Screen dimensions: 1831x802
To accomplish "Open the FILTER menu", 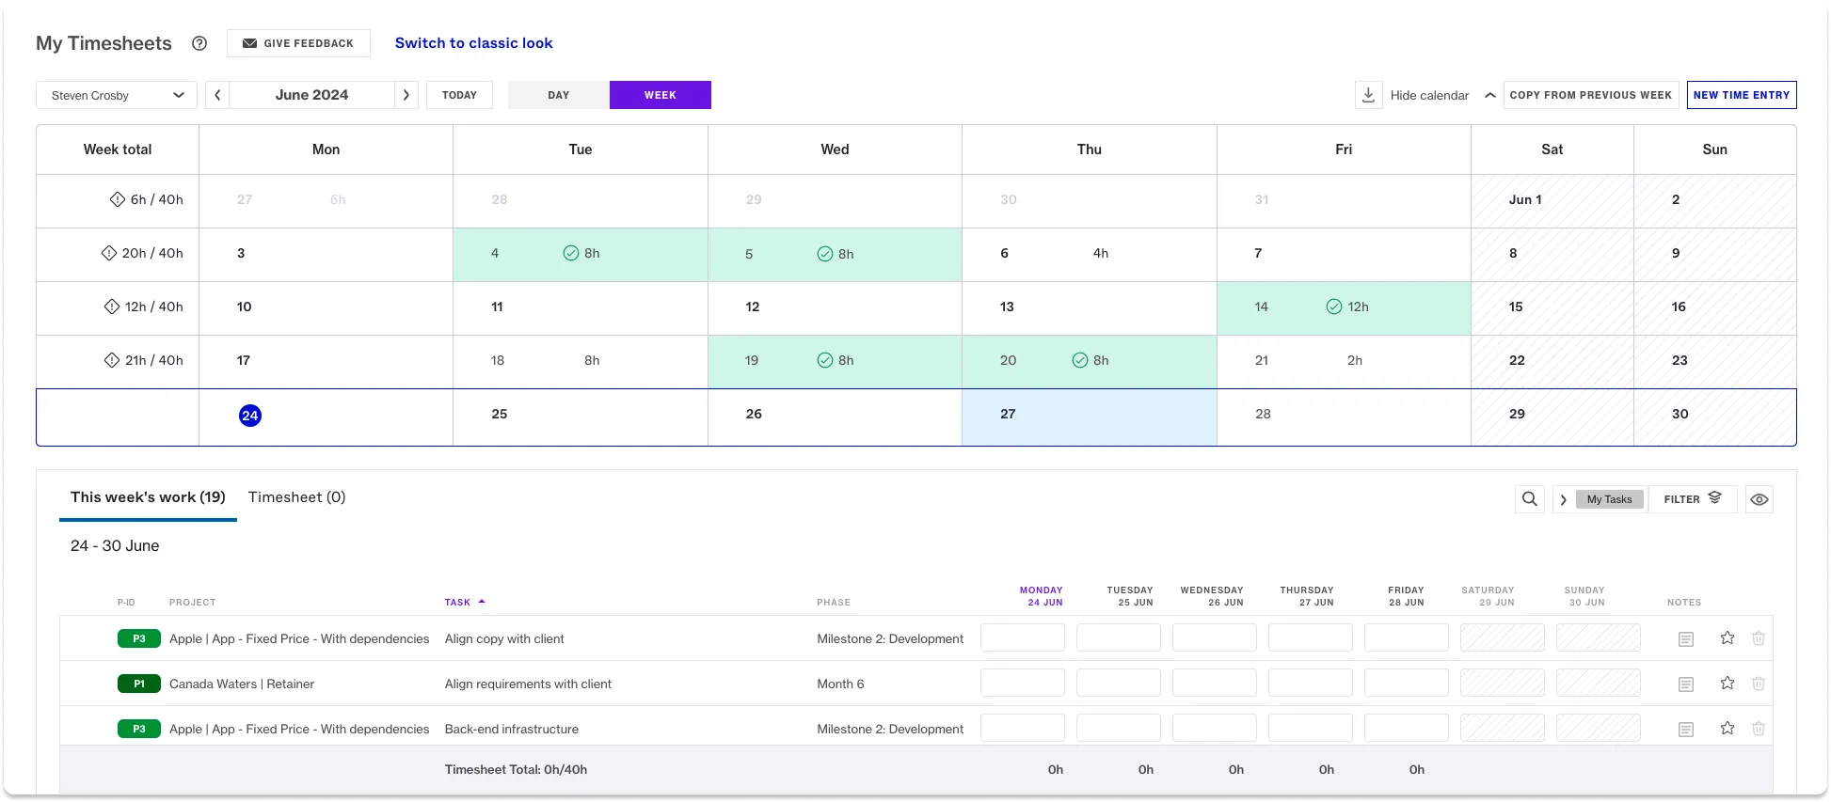I will [1693, 499].
